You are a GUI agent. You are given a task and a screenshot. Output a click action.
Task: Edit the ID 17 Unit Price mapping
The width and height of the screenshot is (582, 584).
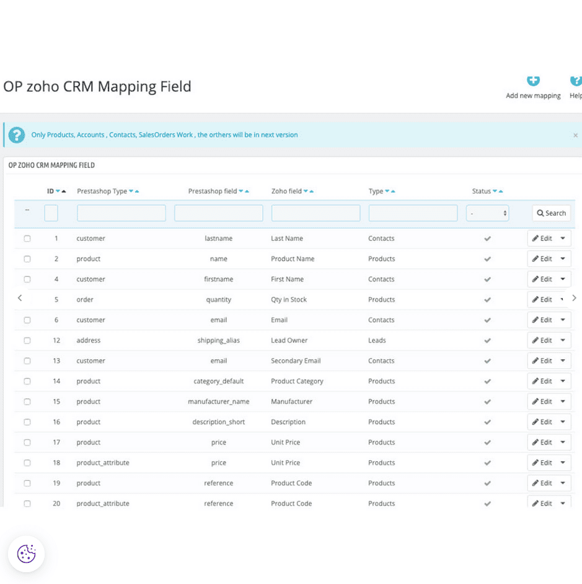(x=542, y=442)
